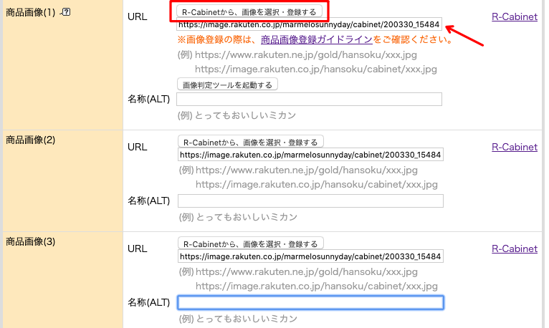
Task: Click the 名称(ALT) label in 商品画像(2) row
Action: 148,201
